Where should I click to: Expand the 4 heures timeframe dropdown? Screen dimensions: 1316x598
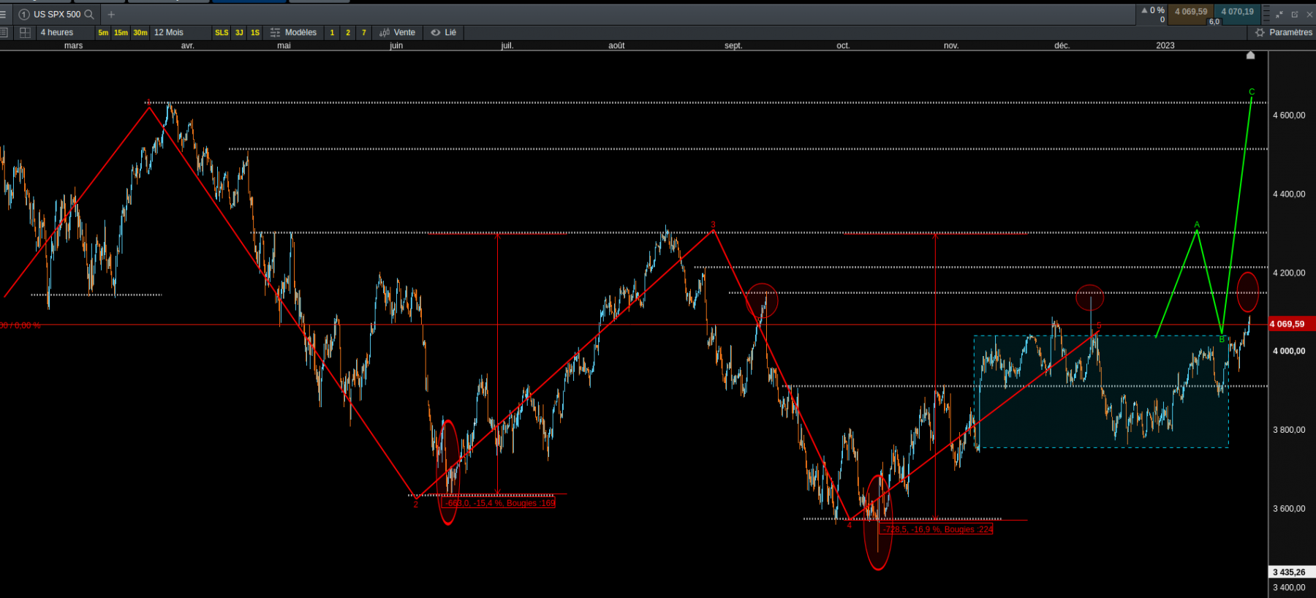point(57,32)
